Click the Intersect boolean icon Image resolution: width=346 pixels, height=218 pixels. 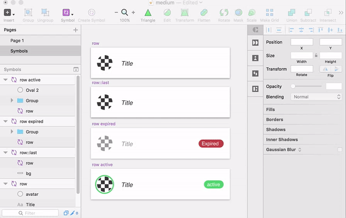point(328,12)
